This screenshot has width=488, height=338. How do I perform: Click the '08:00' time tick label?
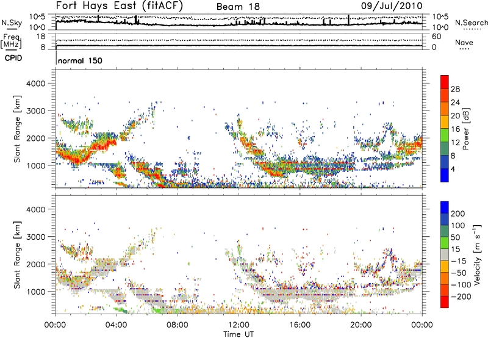pos(178,325)
